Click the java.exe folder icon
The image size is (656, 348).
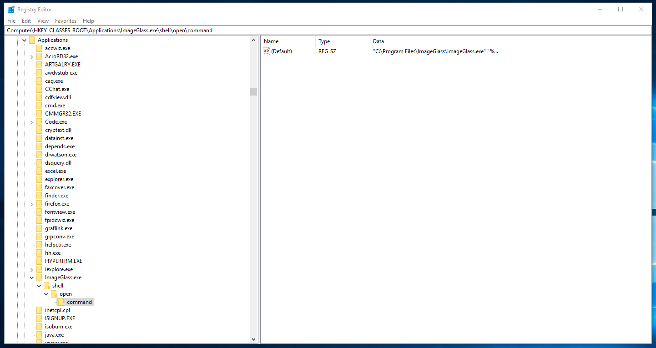point(40,334)
